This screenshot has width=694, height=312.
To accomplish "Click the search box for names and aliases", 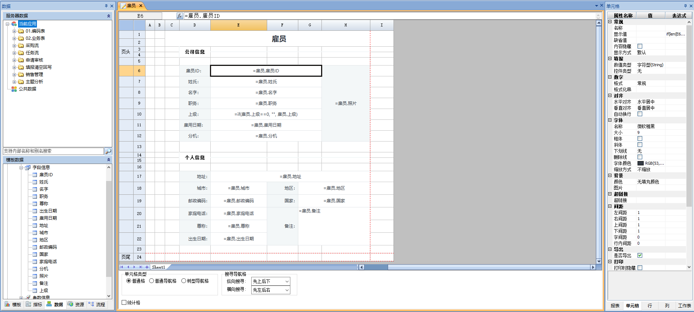I will point(53,151).
